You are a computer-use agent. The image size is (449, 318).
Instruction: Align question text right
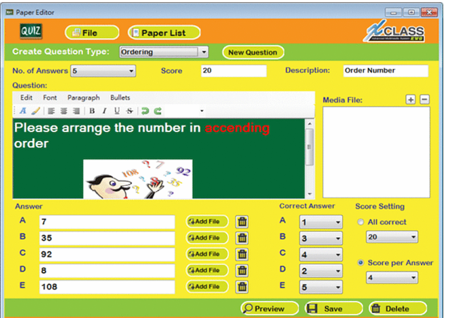pos(76,111)
